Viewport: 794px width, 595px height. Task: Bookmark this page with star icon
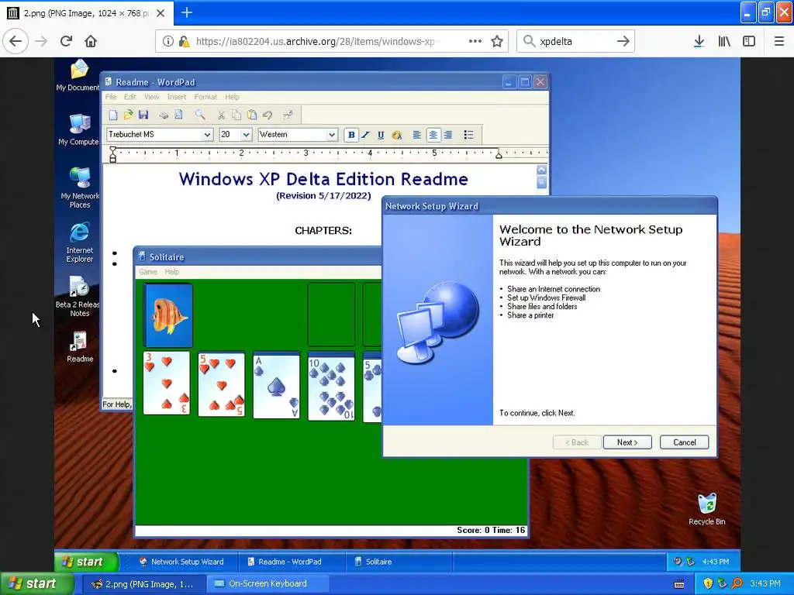tap(497, 41)
